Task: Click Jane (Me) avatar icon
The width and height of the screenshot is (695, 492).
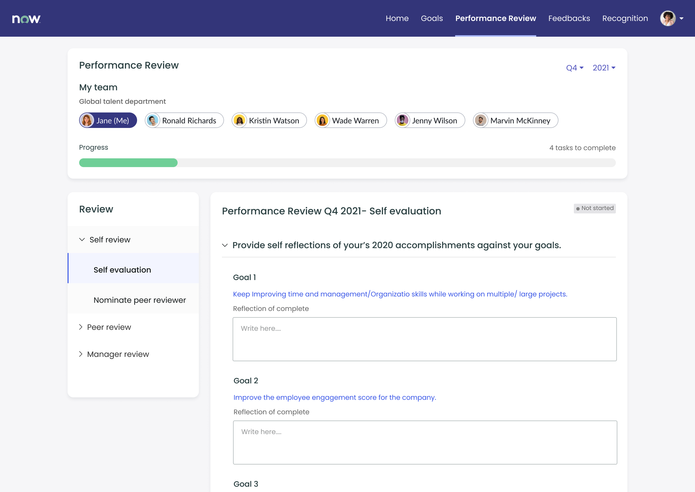Action: point(87,121)
